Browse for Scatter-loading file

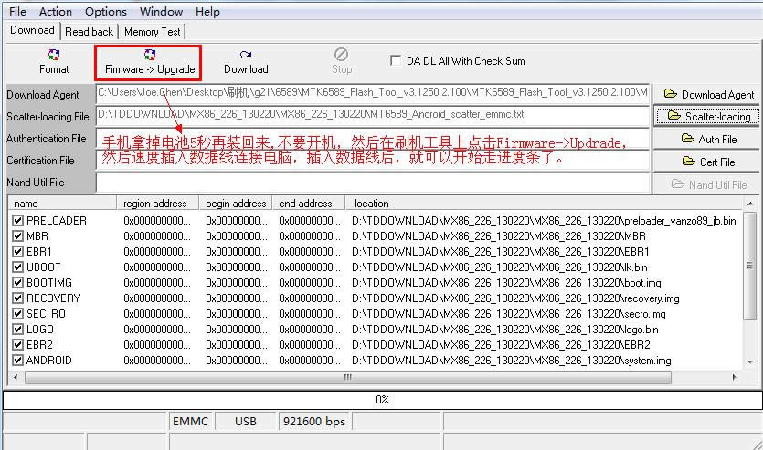coord(708,116)
